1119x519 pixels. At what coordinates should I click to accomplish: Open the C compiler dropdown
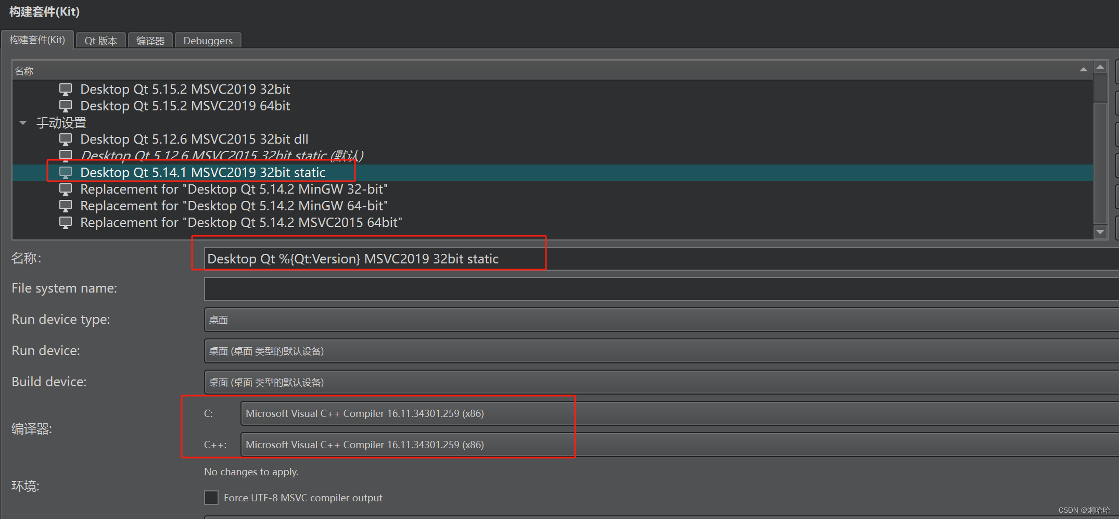(x=679, y=414)
